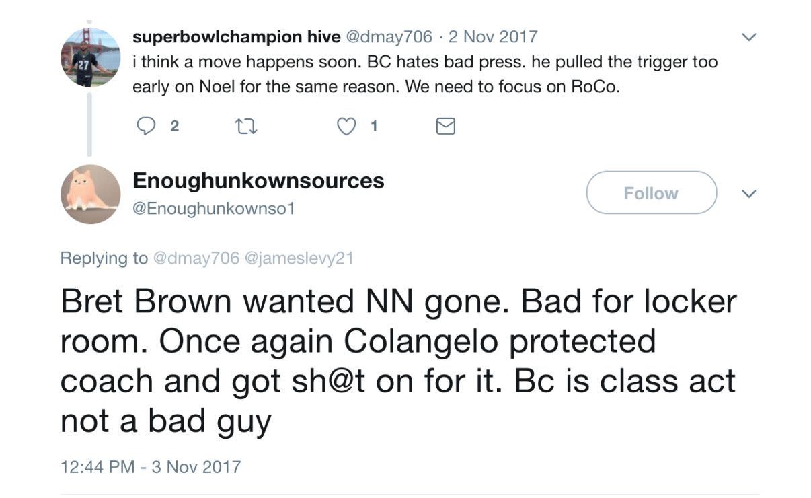The height and width of the screenshot is (498, 811).
Task: Click @dmay706 in the Replying to line
Action: point(196,258)
